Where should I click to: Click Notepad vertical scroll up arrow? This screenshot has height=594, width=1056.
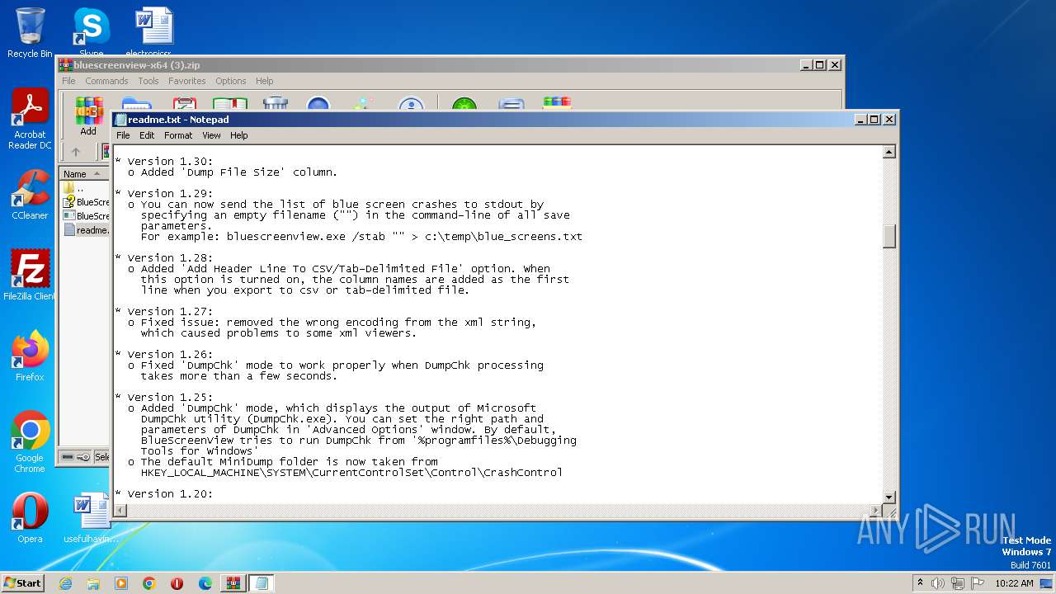pos(889,152)
